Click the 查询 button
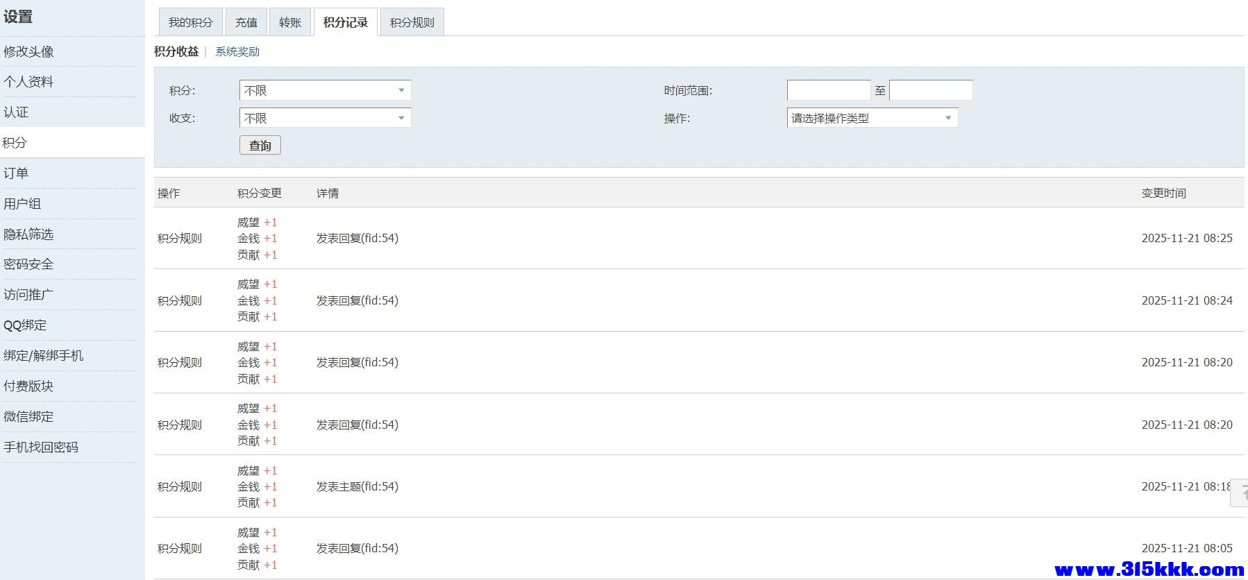Image resolution: width=1248 pixels, height=580 pixels. (260, 145)
